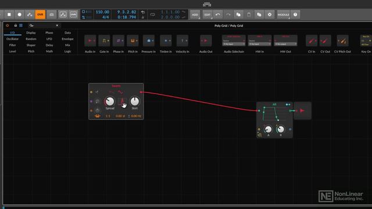The image size is (372, 209).
Task: Pick the Timbre In module icon
Action: coord(166,41)
